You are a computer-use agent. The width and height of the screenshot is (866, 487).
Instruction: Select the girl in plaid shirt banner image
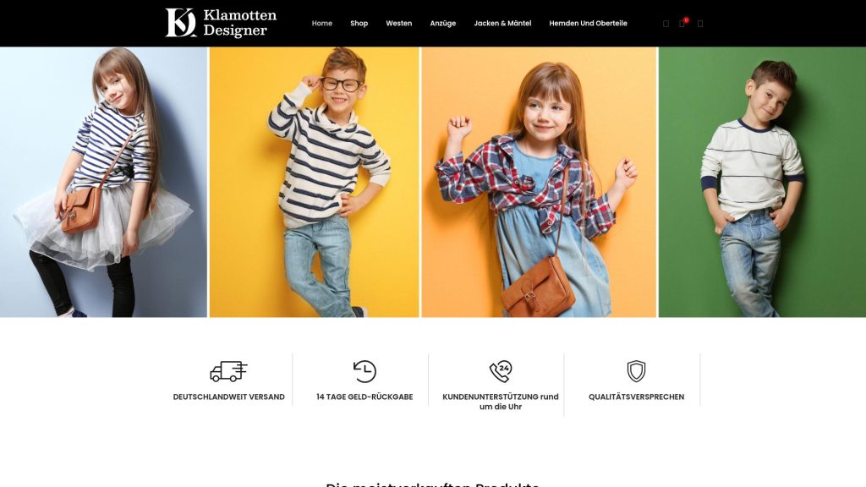pos(539,183)
